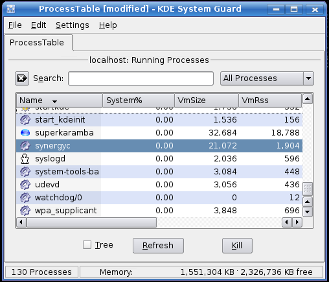The width and height of the screenshot is (329, 282).
Task: Click the 1,904 VmRss value
Action: [288, 146]
